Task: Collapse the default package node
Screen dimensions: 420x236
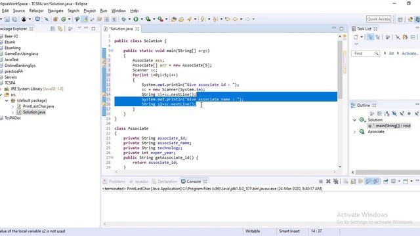Action: tap(7, 100)
